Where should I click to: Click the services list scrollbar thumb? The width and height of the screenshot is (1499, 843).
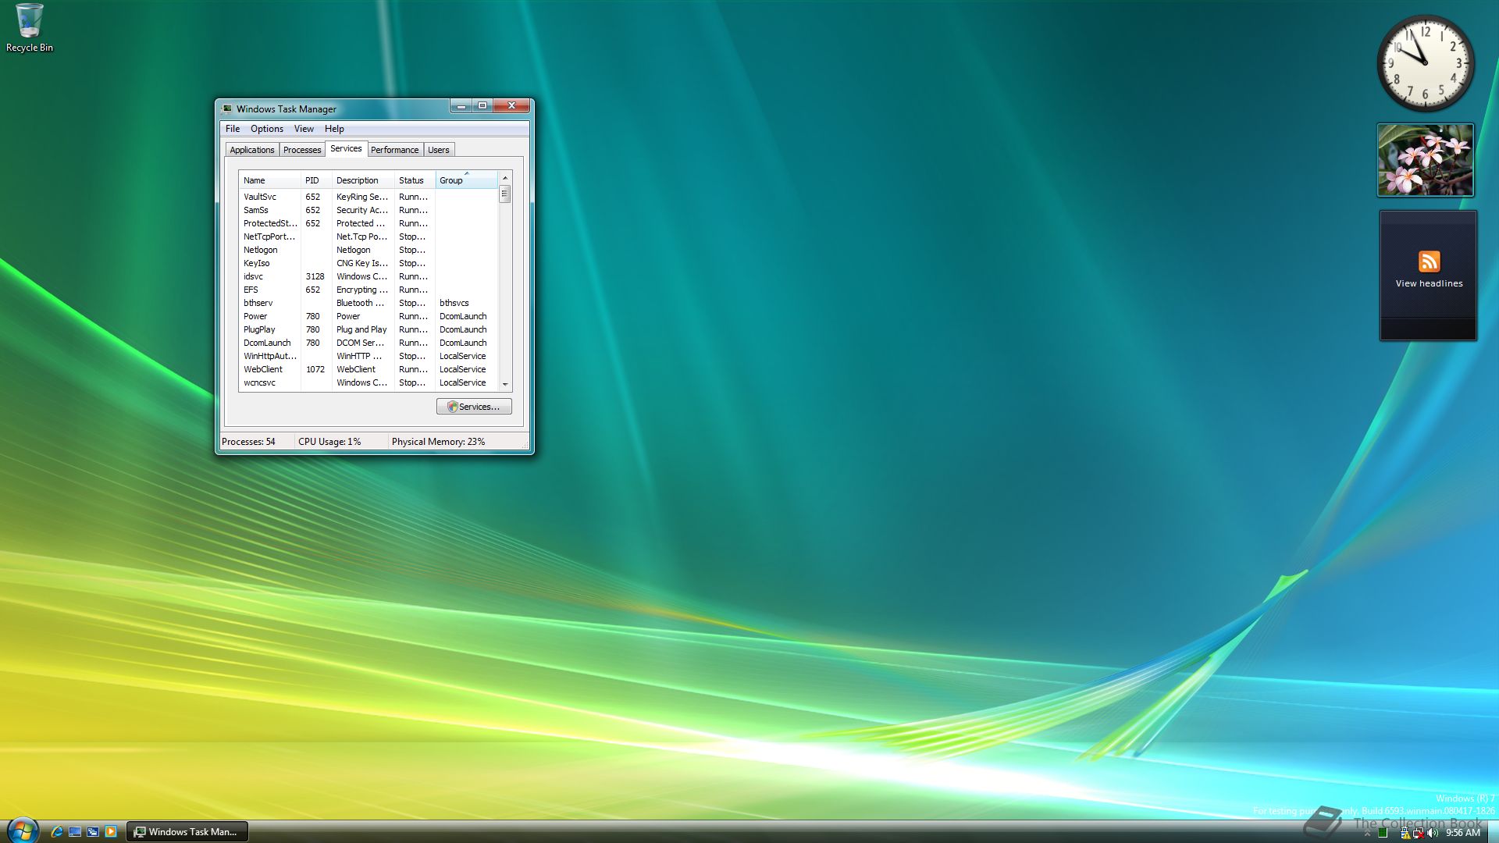505,194
